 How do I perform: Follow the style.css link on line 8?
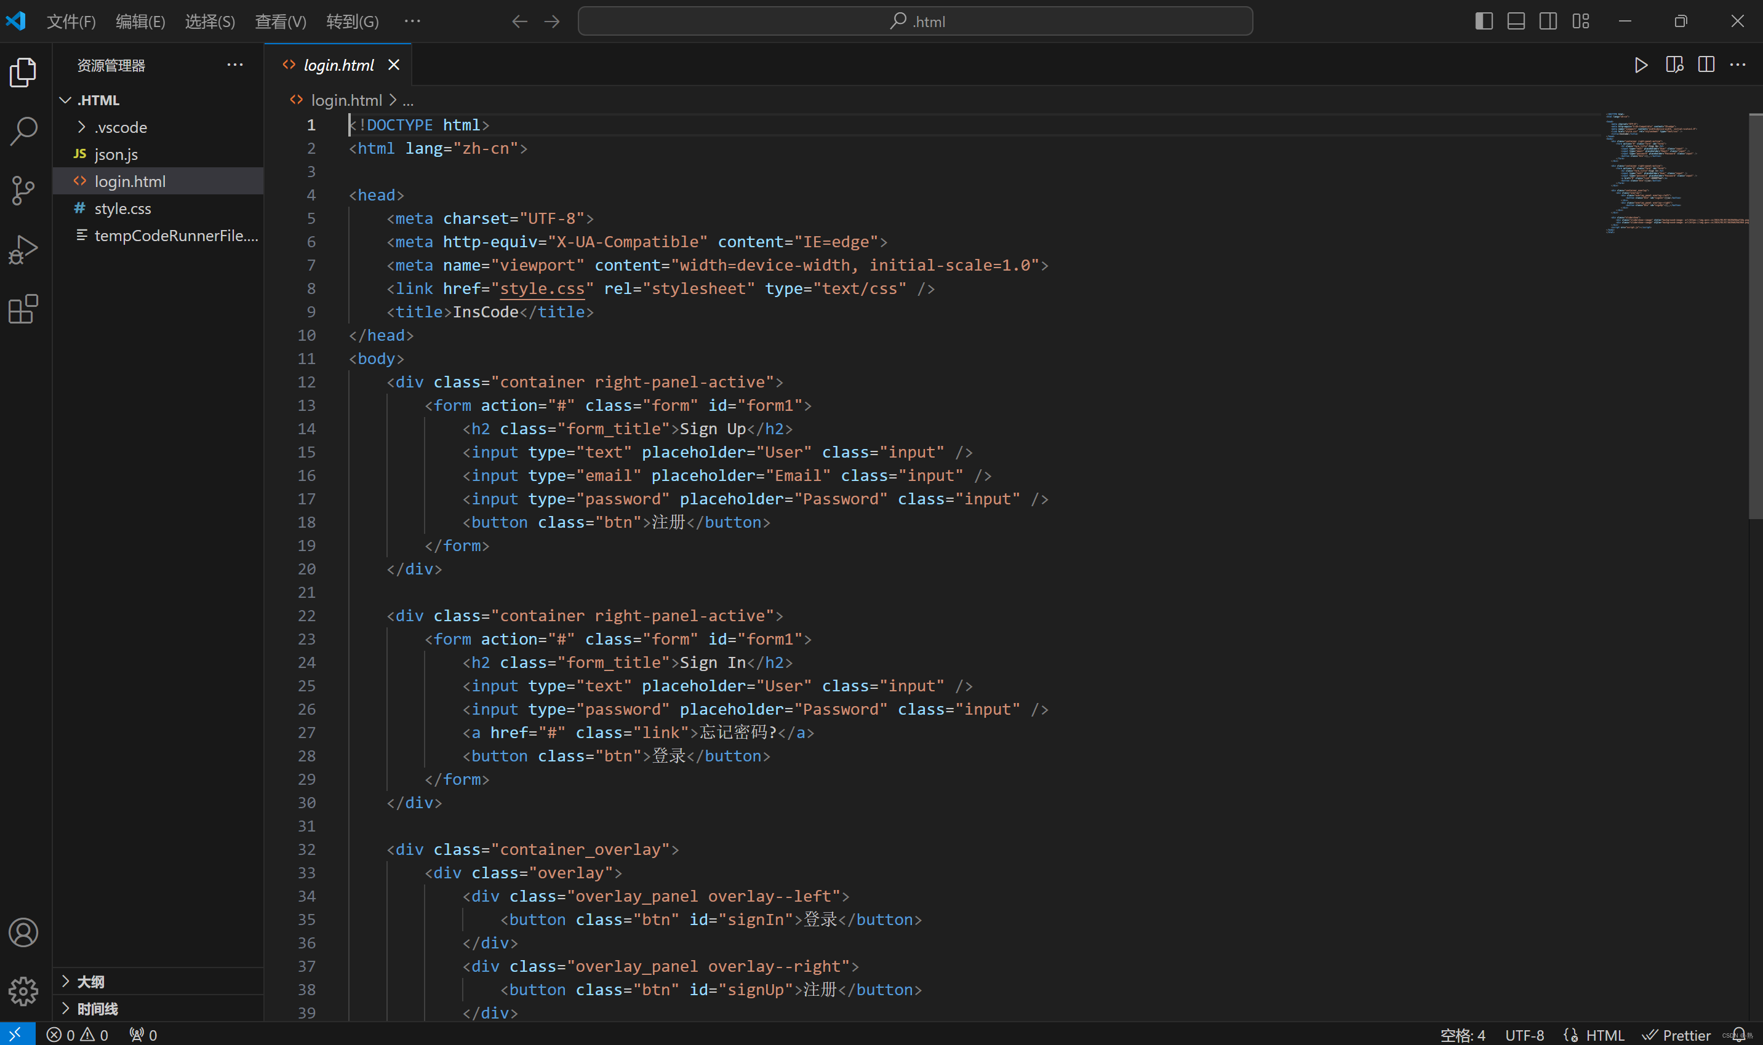click(x=542, y=288)
